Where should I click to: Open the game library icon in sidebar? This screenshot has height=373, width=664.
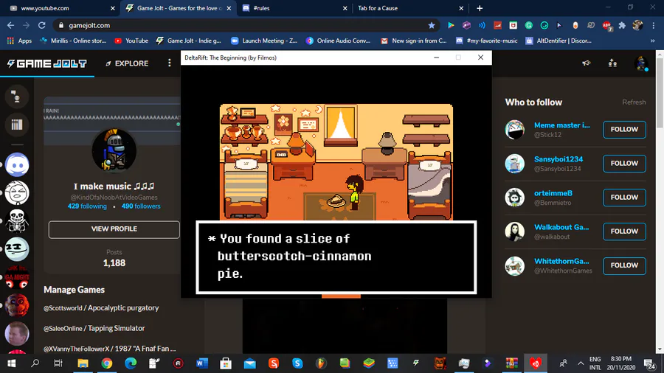(x=16, y=125)
